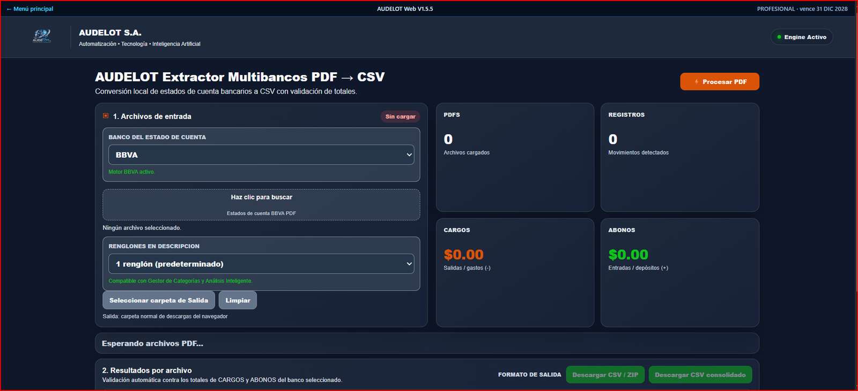The image size is (858, 391).
Task: Click the green Engine Activo status dot
Action: click(779, 37)
